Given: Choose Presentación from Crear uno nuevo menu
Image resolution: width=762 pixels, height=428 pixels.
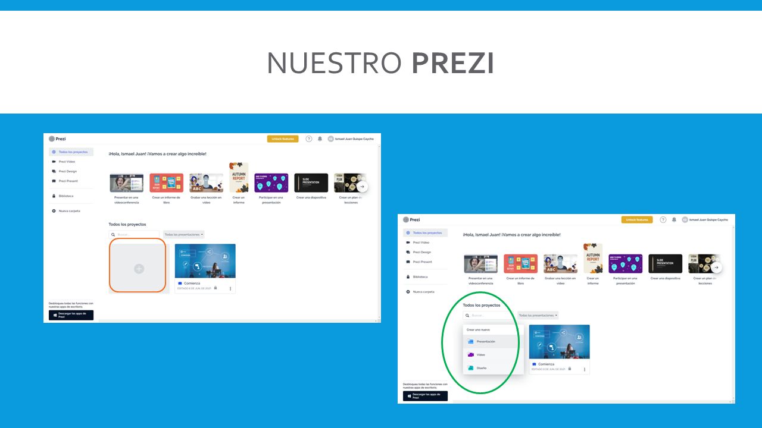Looking at the screenshot, I should pos(493,341).
